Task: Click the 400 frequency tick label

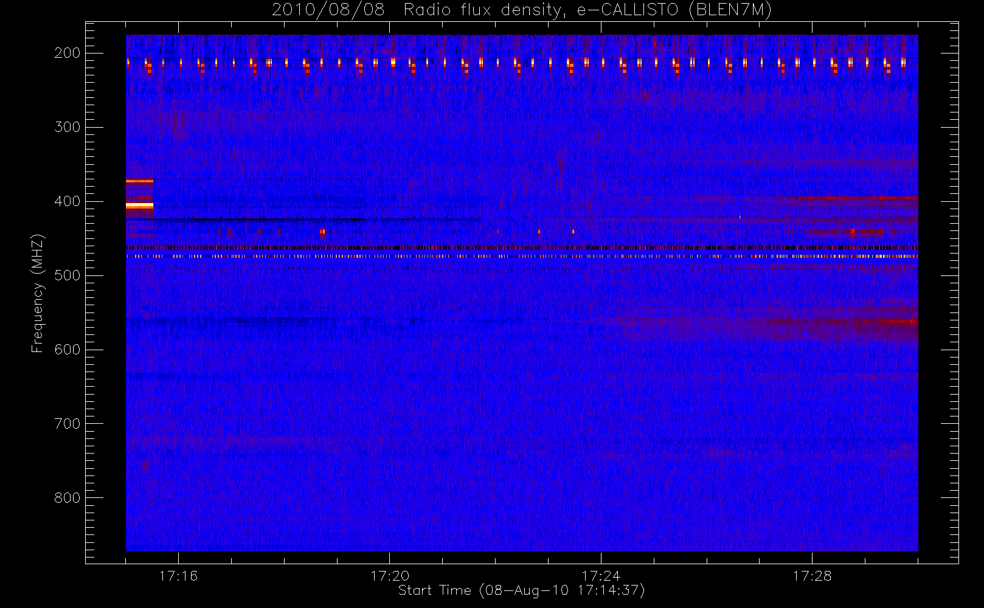Action: coord(68,201)
